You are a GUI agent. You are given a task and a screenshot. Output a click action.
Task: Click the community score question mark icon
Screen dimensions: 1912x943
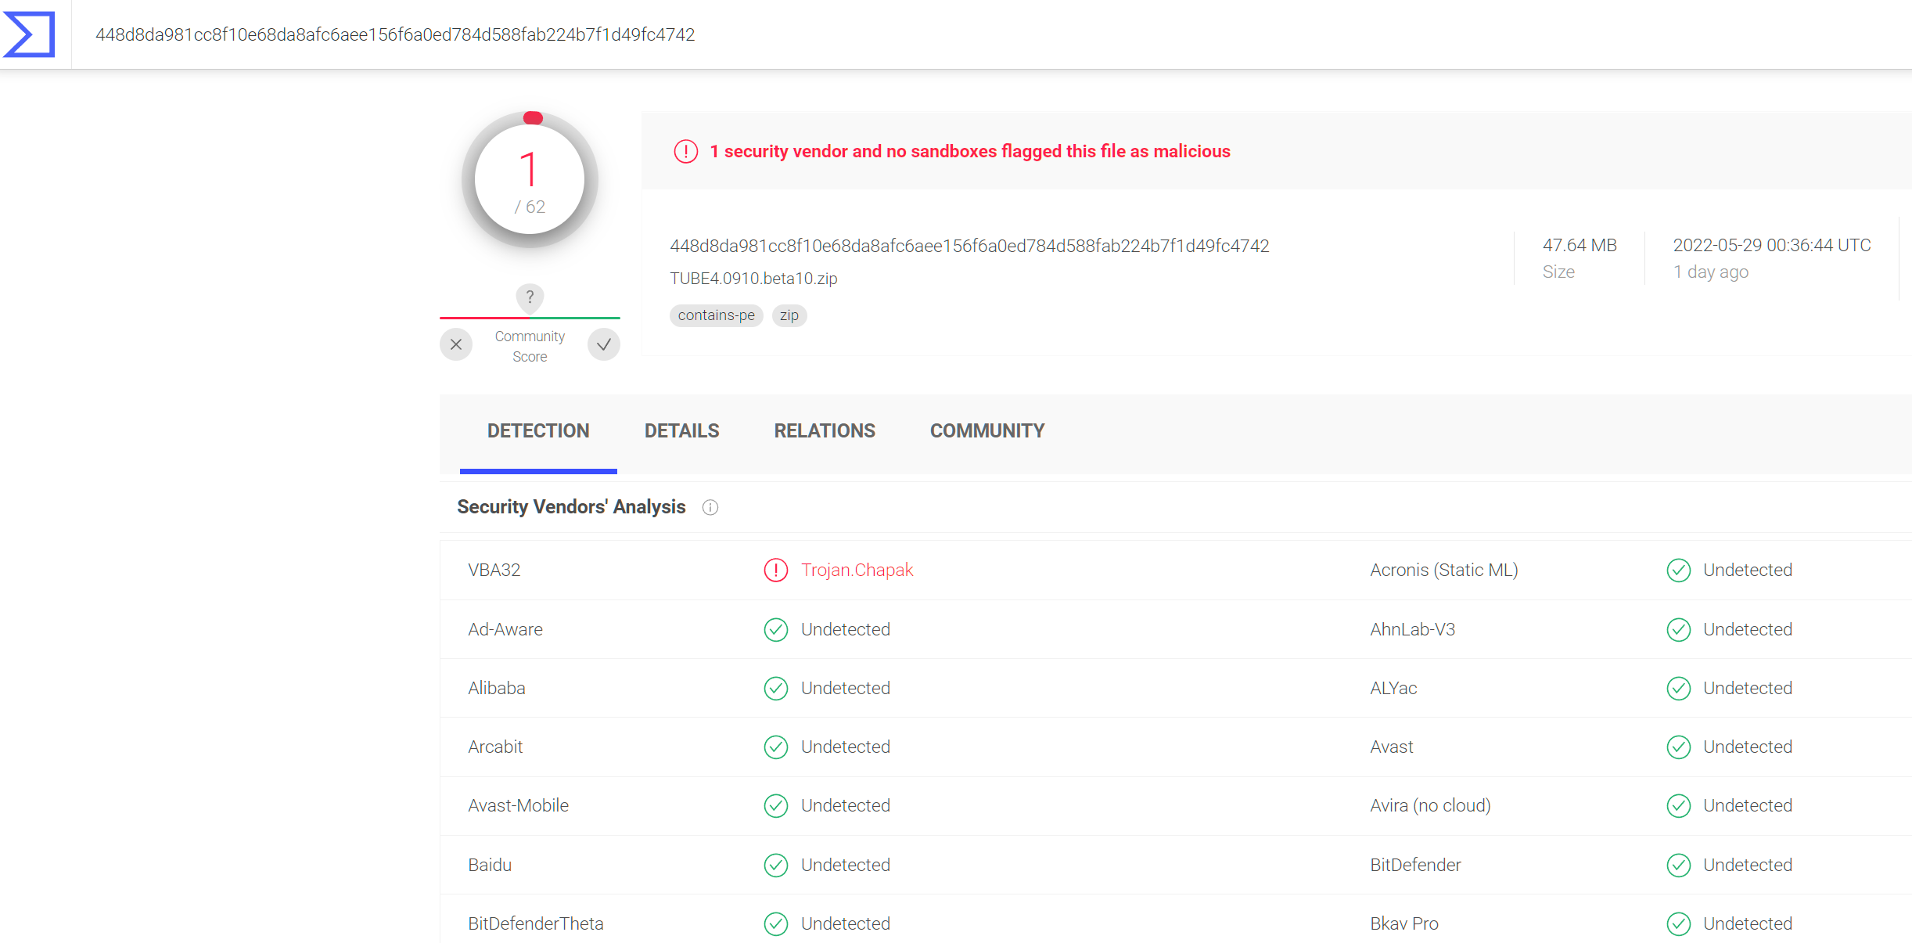coord(530,297)
